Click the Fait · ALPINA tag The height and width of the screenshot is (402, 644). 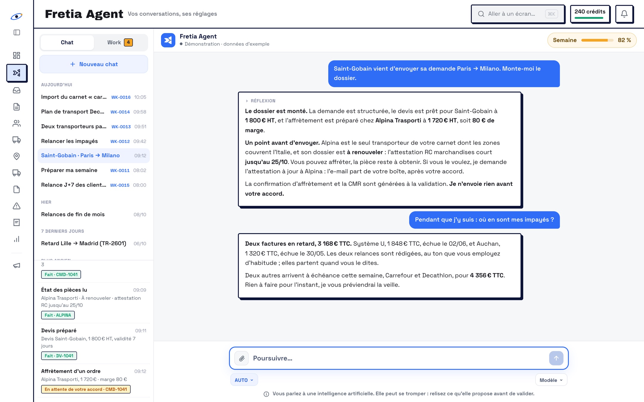pyautogui.click(x=58, y=315)
